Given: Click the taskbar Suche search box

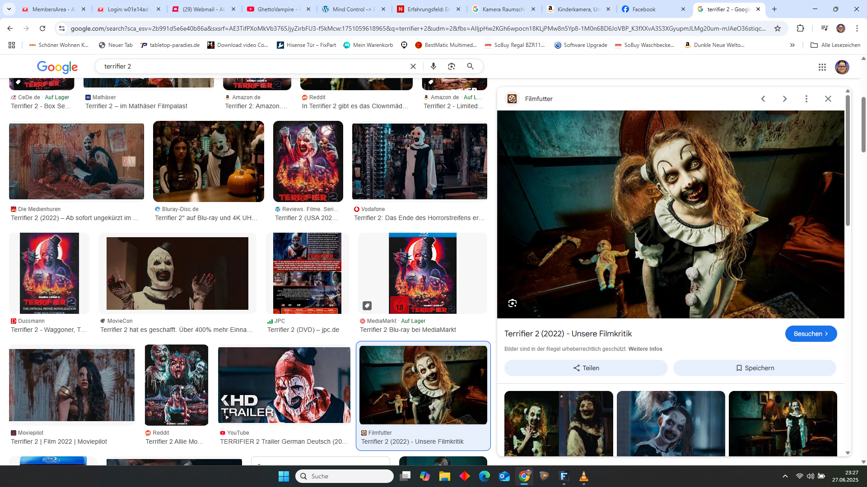Looking at the screenshot, I should click(x=345, y=476).
